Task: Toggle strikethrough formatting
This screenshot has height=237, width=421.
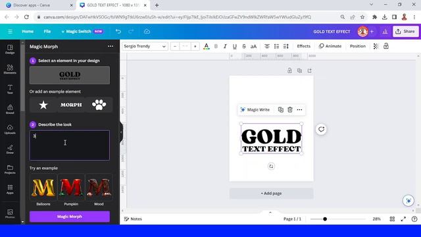Action: (x=244, y=46)
